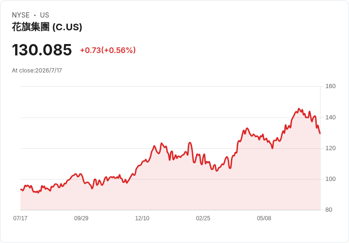Click the +0.73(+0.56%) price change
The width and height of the screenshot is (349, 243).
click(x=108, y=50)
